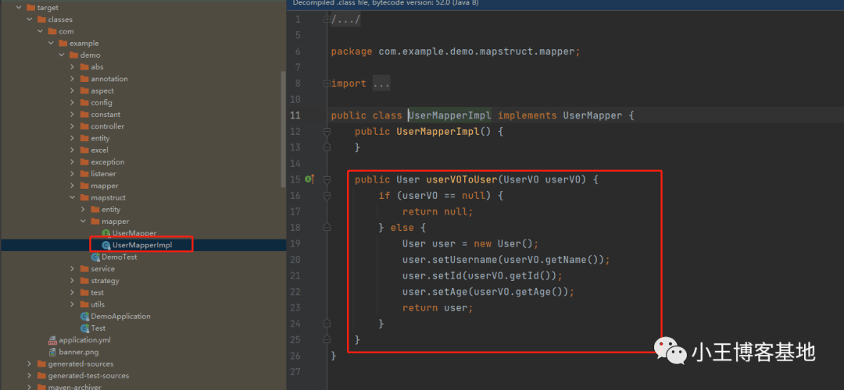Select the strategy folder

[105, 281]
